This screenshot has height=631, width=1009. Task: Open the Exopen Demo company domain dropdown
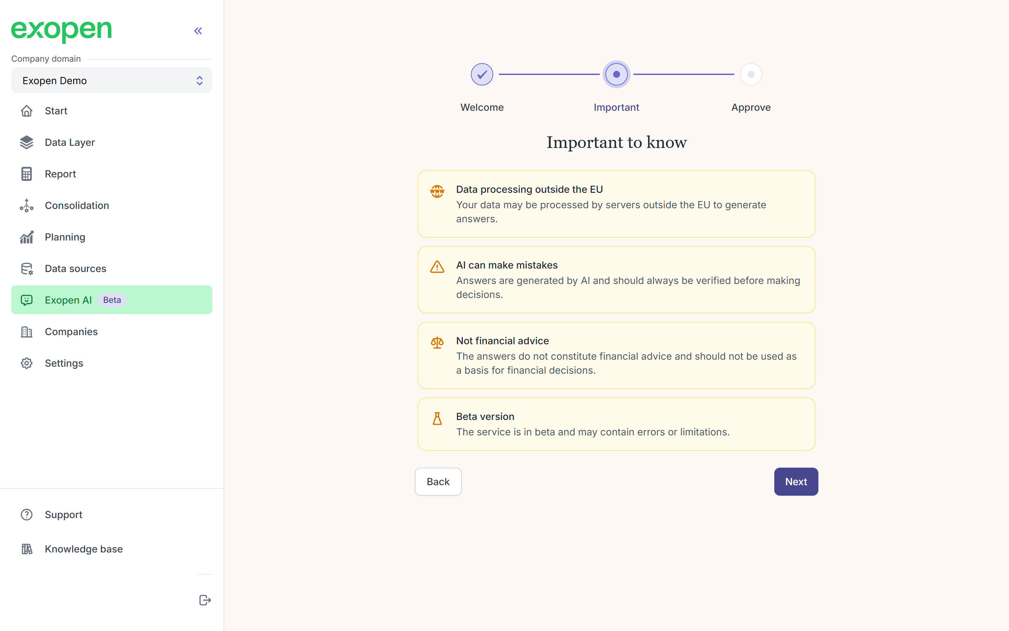[x=112, y=81]
